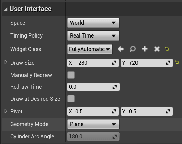Screen dimensions: 182x144
Task: Click the Pivot X value field
Action: (x=93, y=111)
